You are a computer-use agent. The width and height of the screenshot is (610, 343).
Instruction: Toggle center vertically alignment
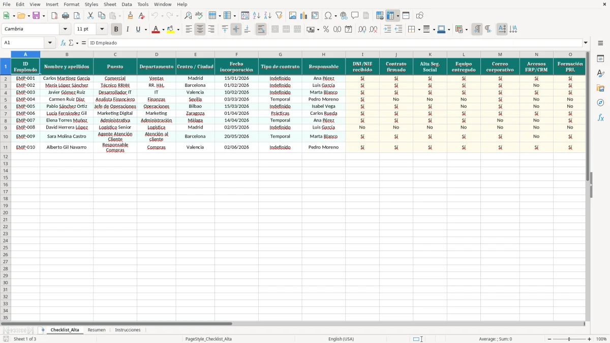[x=236, y=29]
